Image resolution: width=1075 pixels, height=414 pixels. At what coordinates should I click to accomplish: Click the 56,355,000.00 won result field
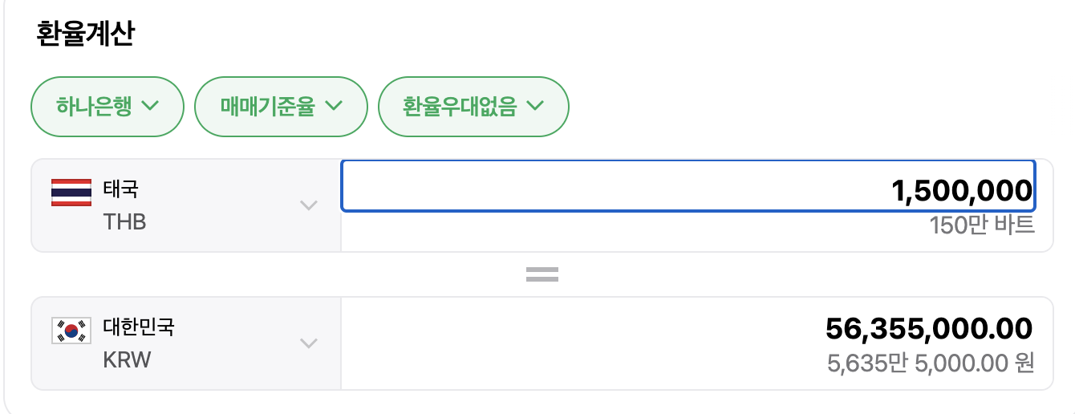(928, 328)
